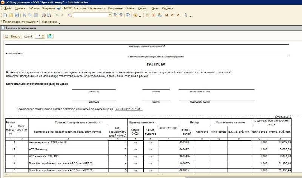Screen dimensions: 302x178
Task: Click the printer icon in main toolbar
Action: point(43,15)
